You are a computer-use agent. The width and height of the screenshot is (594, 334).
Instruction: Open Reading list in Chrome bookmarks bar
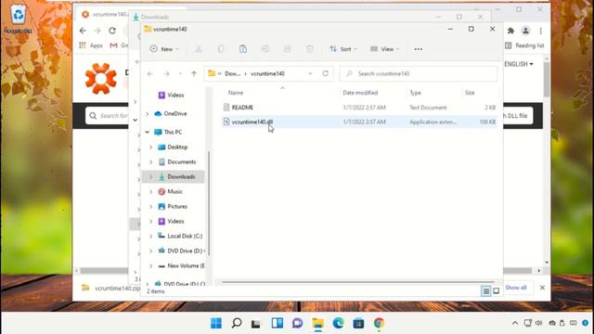pyautogui.click(x=524, y=45)
